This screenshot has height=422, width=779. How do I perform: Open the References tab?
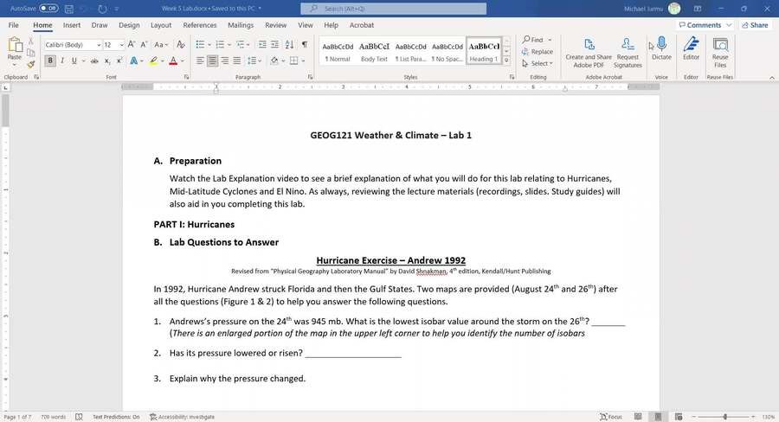click(200, 25)
